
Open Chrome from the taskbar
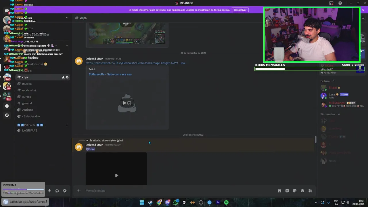tap(159, 202)
